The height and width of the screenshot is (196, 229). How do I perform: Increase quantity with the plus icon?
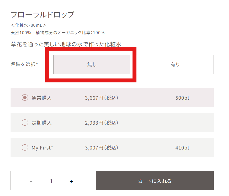(71, 181)
